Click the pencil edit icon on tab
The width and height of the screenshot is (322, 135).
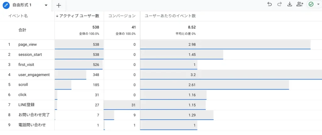pos(6,5)
